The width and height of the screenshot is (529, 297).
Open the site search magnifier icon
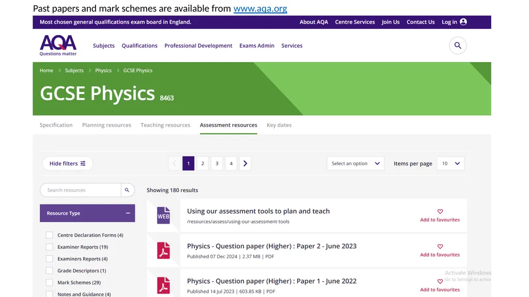point(458,45)
